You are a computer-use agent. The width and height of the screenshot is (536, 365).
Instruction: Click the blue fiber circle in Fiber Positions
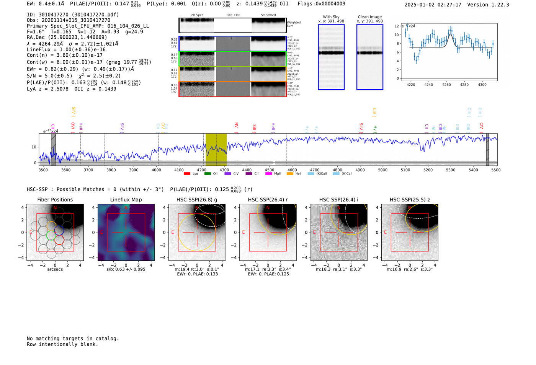(x=59, y=231)
